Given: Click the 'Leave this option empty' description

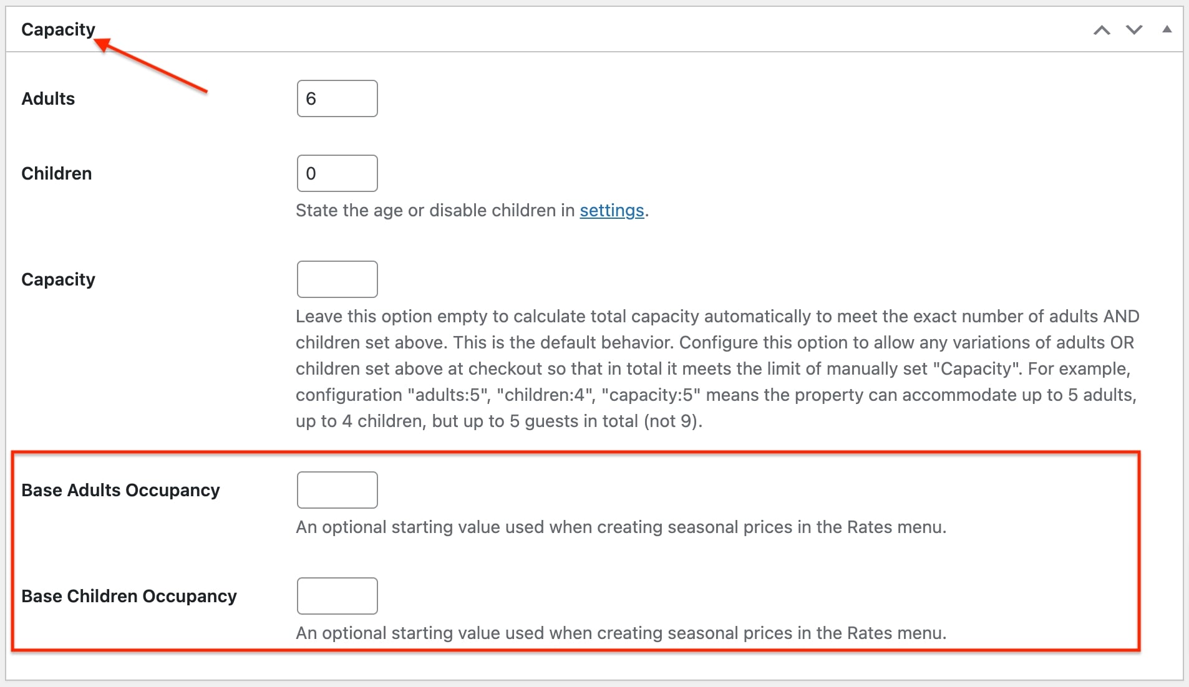Looking at the screenshot, I should (x=717, y=368).
